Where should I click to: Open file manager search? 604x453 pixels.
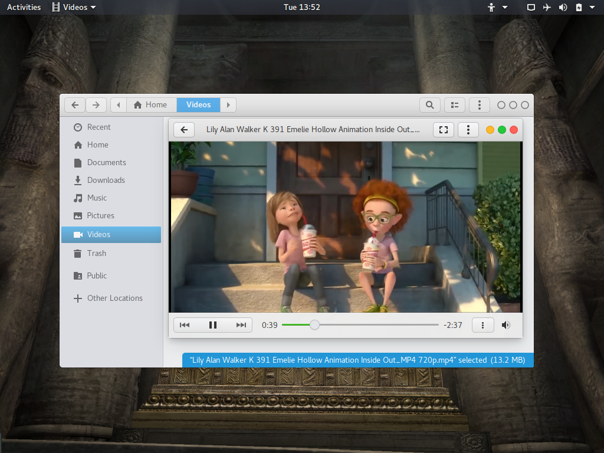(x=430, y=105)
